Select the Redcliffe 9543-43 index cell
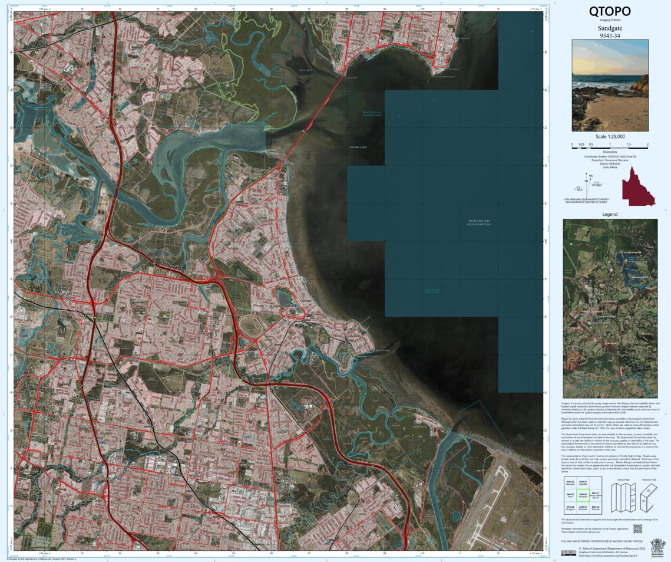Screen dimensions: 671x562 pyautogui.click(x=583, y=482)
